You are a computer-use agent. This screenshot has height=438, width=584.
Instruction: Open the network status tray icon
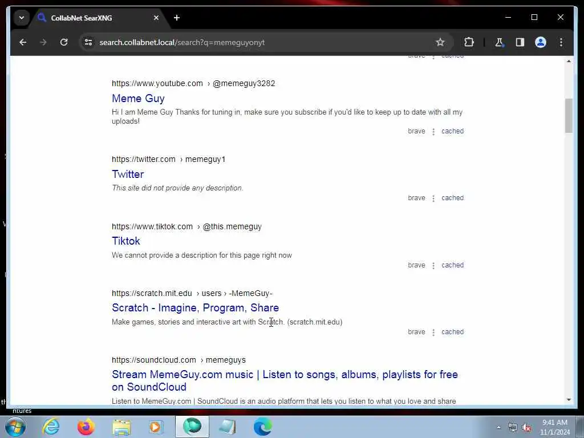point(513,428)
